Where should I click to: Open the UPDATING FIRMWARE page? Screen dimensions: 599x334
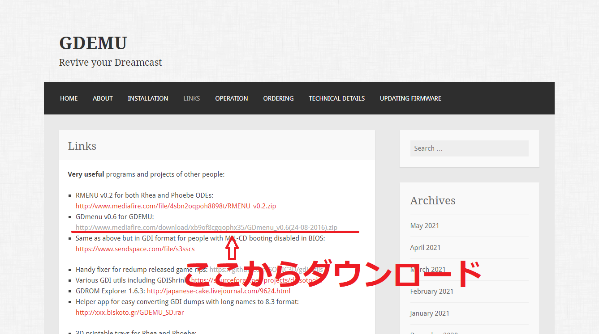tap(410, 98)
